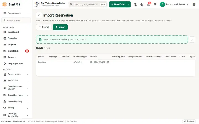Click the Message column header

53,57
